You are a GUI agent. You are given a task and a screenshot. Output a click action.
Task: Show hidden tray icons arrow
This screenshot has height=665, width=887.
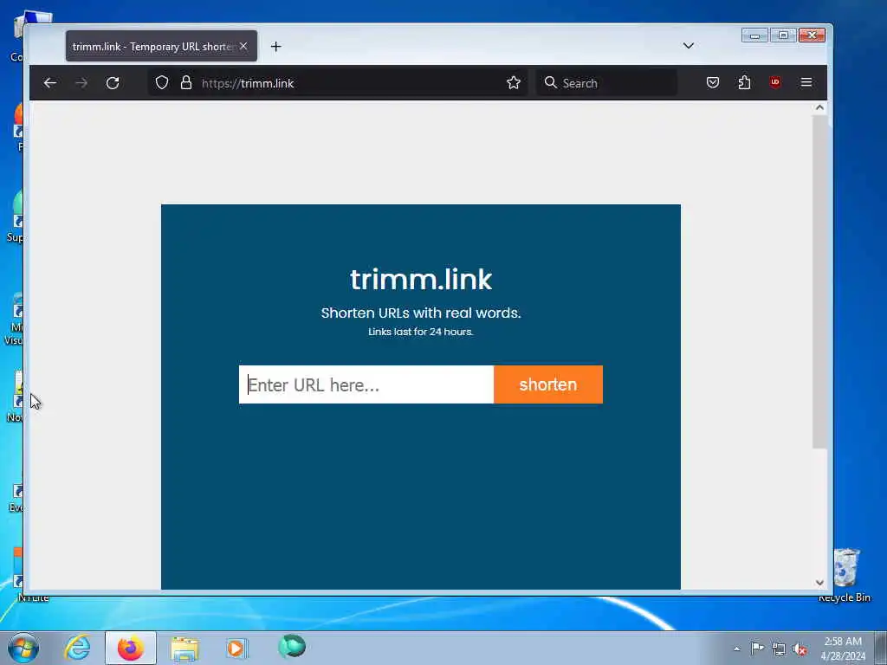(x=736, y=649)
